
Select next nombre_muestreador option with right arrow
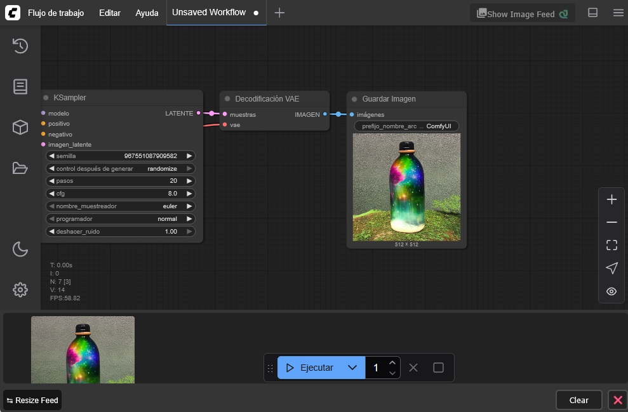189,206
